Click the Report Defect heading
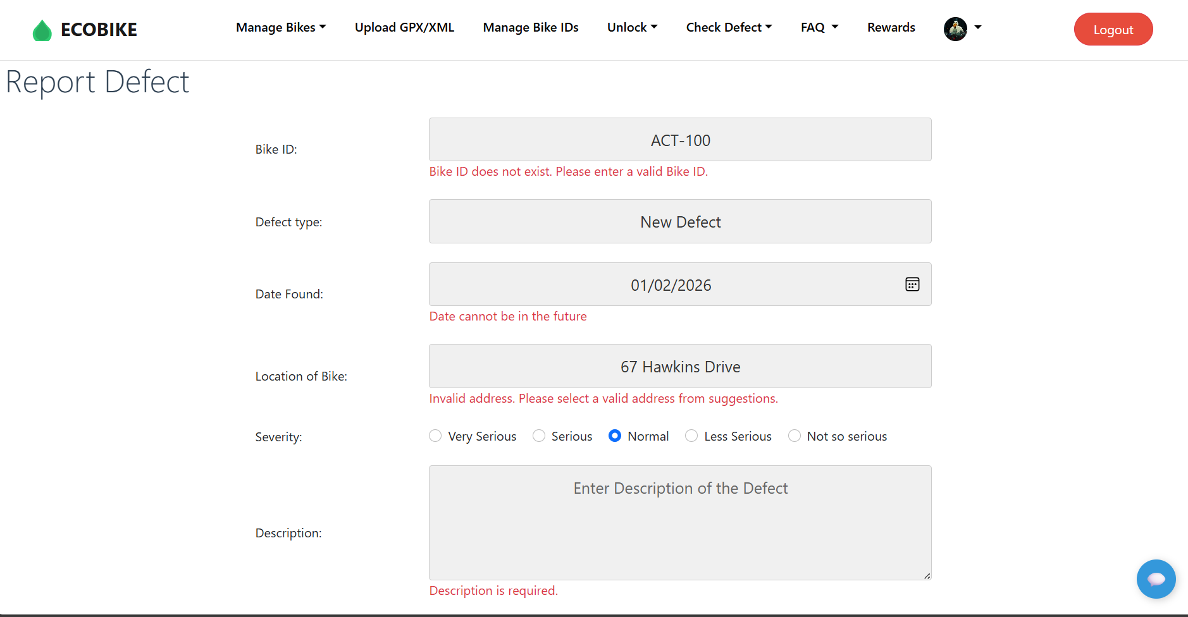The image size is (1188, 617). coord(97,82)
